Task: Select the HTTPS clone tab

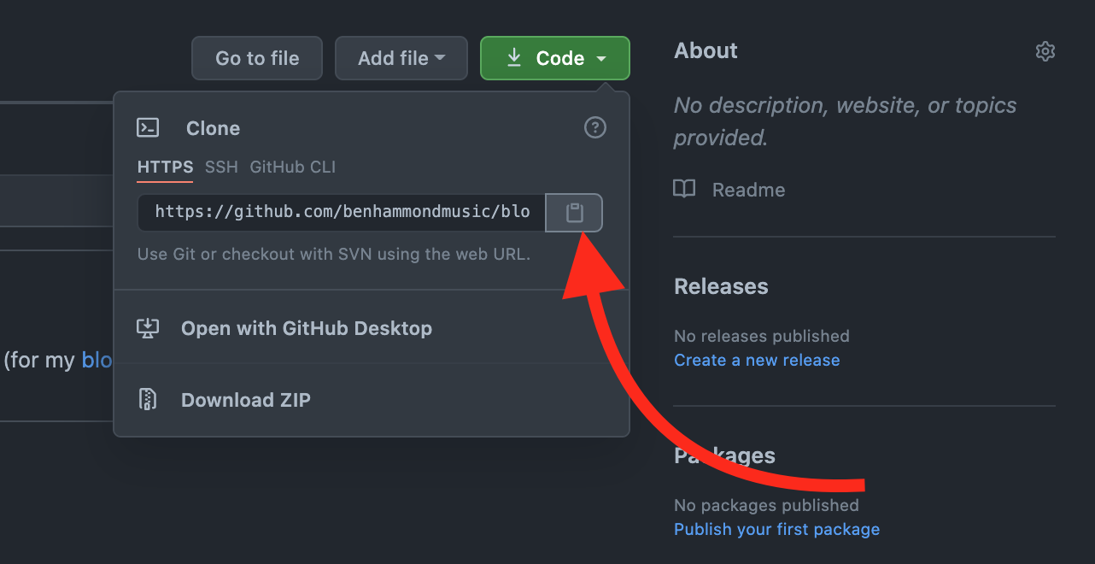Action: coord(165,167)
